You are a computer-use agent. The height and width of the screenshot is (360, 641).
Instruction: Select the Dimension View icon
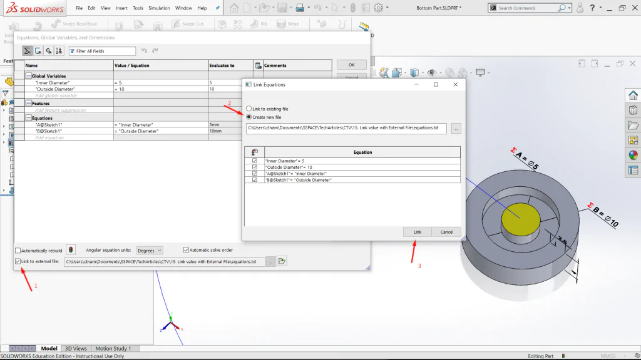49,51
